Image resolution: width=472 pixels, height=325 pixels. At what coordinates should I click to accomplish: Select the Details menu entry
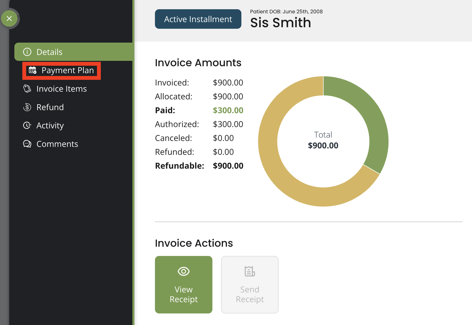pos(73,52)
